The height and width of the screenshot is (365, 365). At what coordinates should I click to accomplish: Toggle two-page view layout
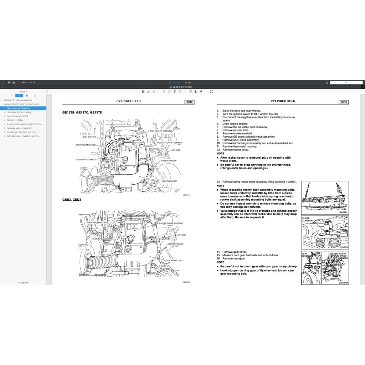pyautogui.click(x=14, y=82)
